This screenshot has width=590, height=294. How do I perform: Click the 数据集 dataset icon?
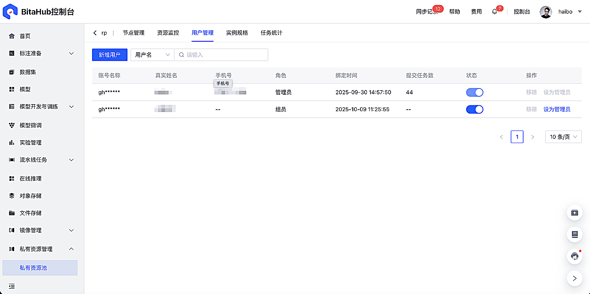(12, 72)
